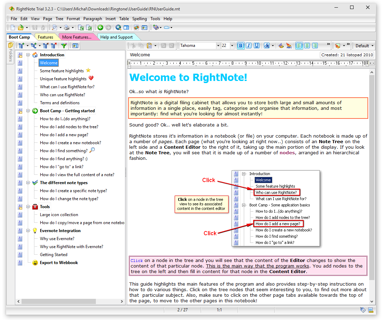Toggle bold formatting
This screenshot has height=320, width=389.
241,46
